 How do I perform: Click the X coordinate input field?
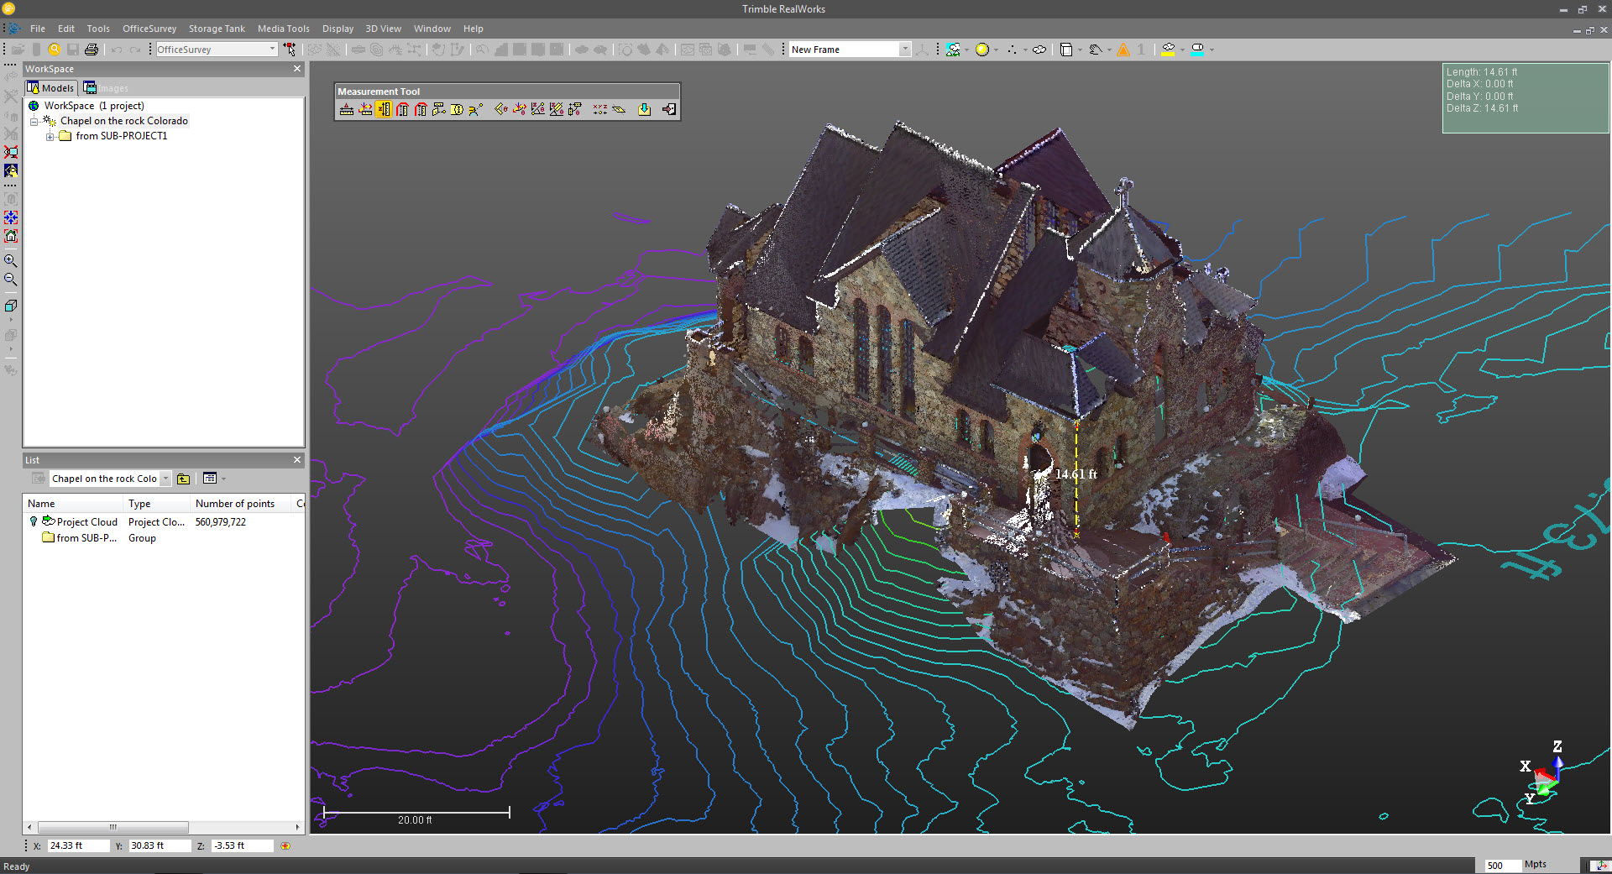tap(77, 845)
